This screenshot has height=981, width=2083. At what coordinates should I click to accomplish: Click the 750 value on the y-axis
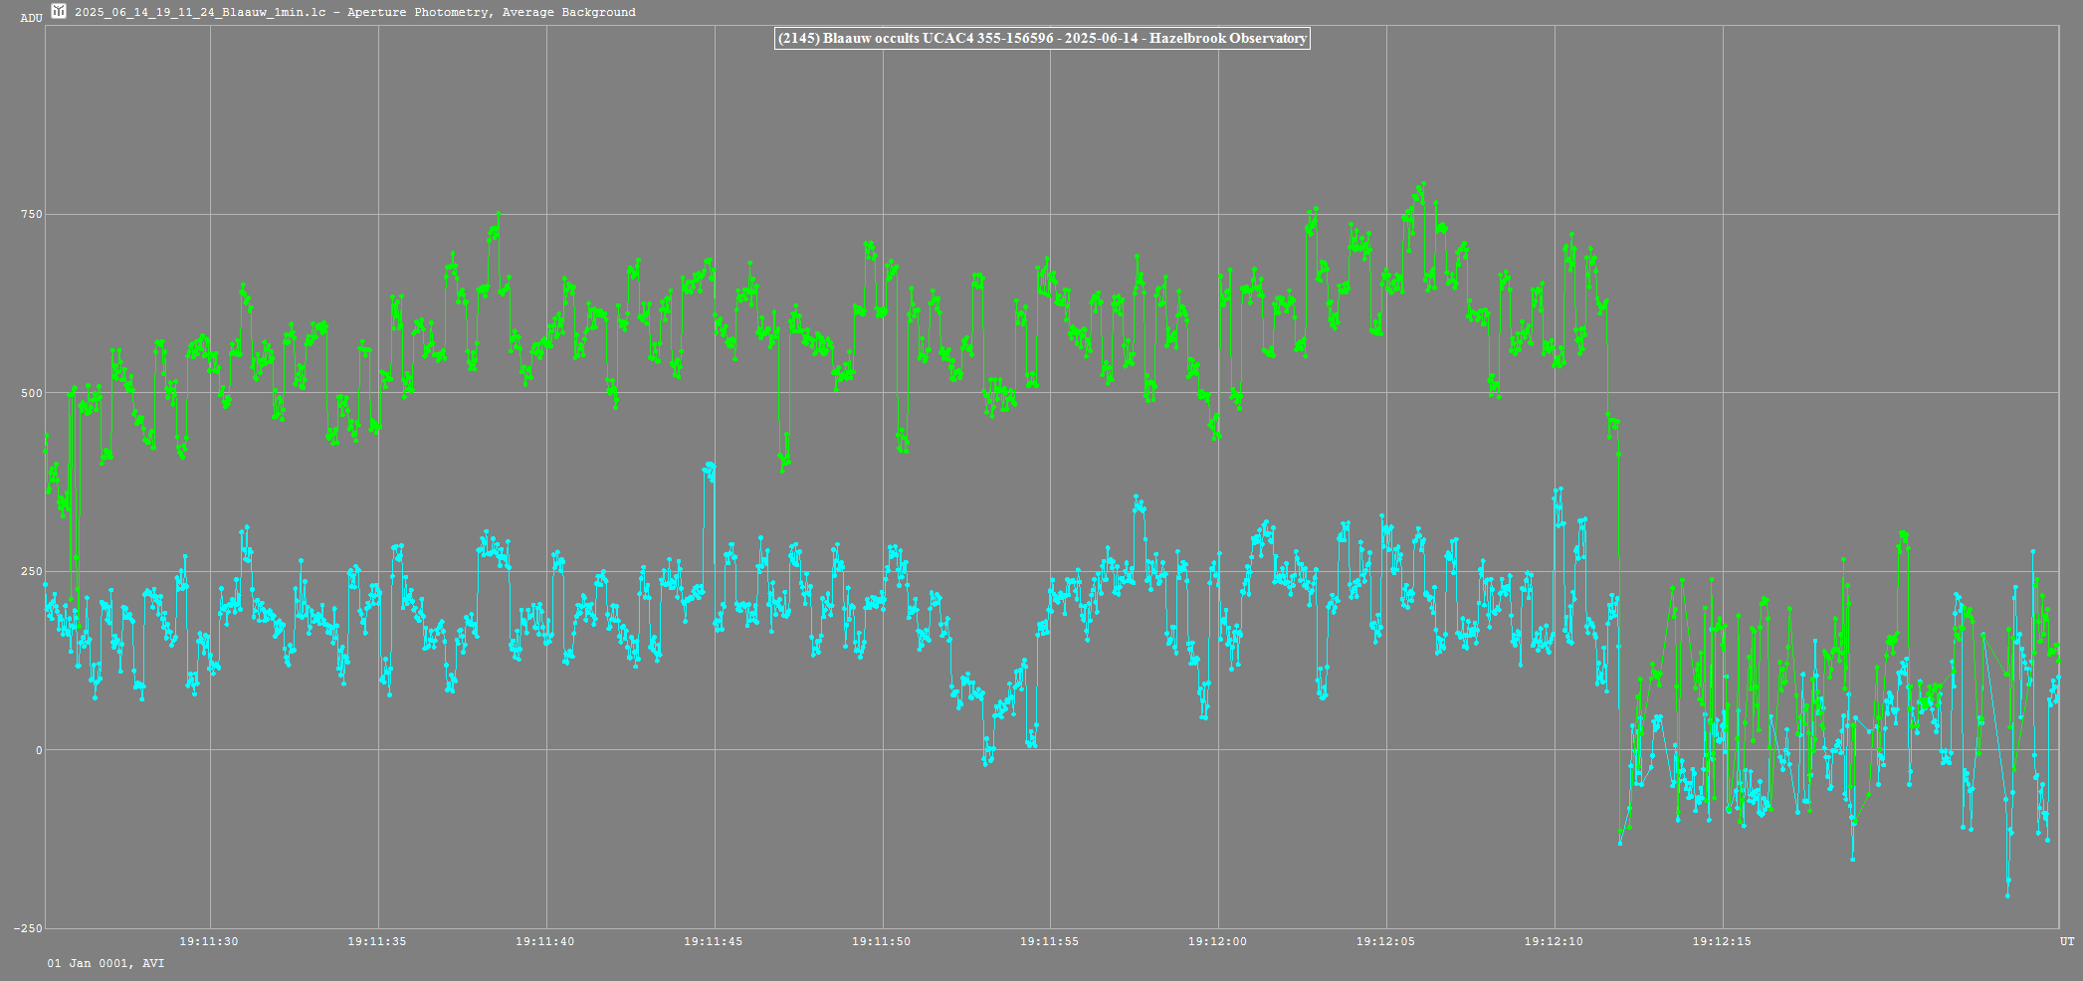pyautogui.click(x=31, y=214)
